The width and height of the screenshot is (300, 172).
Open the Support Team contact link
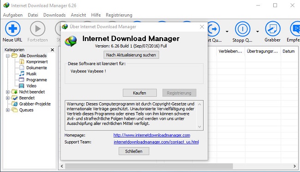tap(156, 142)
